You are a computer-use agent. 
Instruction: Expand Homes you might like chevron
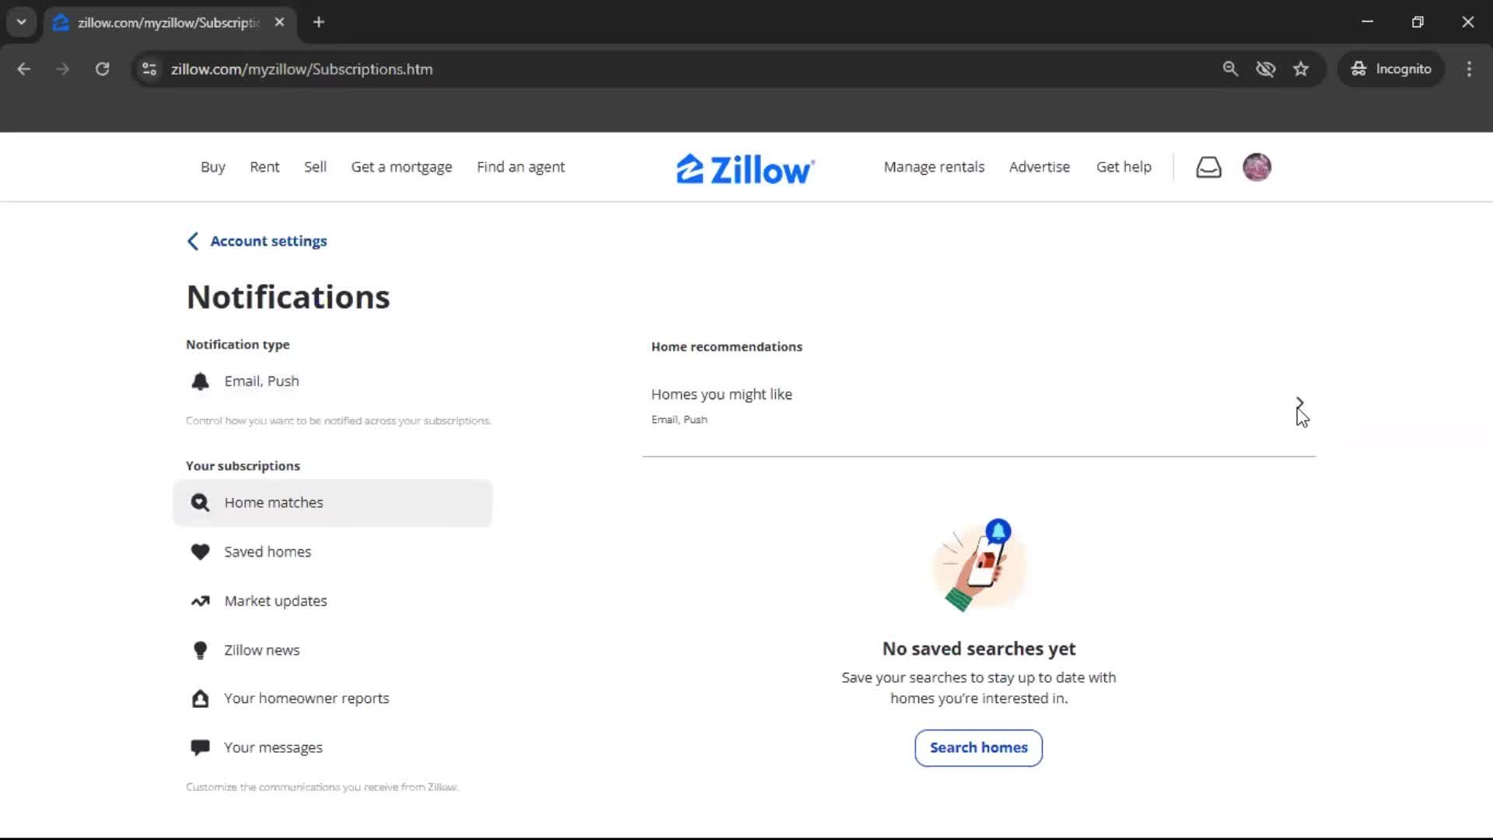[x=1299, y=403]
